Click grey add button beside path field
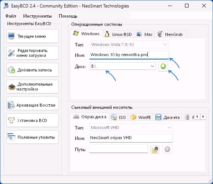Image resolution: width=213 pixels, height=184 pixels. pos(167,149)
